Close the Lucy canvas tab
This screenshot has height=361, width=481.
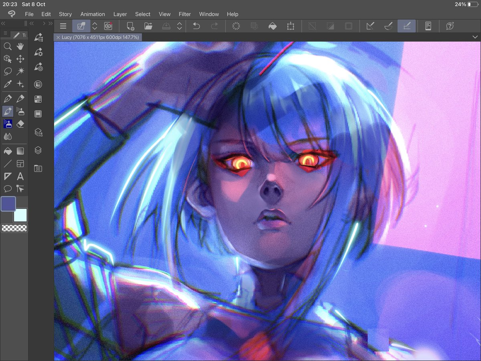[x=58, y=37]
